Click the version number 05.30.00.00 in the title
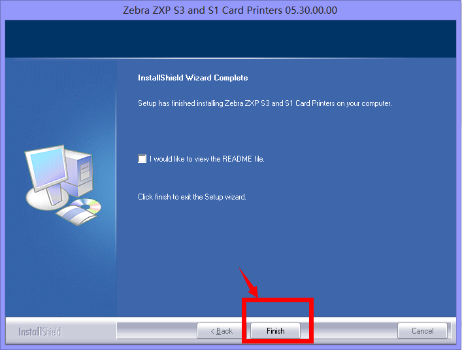Screen dimensions: 462x350 tap(311, 10)
